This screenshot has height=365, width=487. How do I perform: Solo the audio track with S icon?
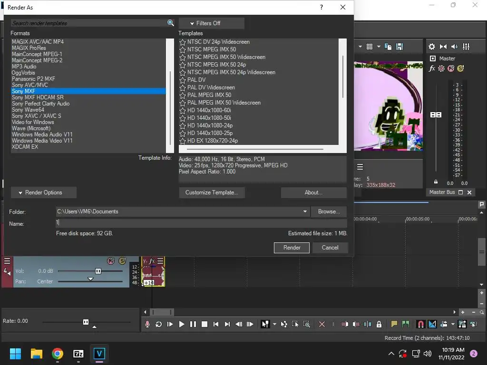(x=122, y=261)
